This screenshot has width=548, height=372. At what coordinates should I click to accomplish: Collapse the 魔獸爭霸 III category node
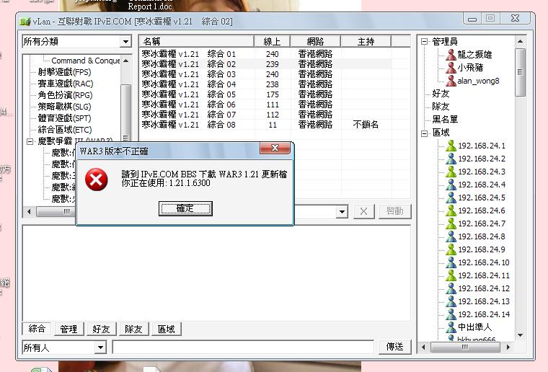[x=30, y=141]
